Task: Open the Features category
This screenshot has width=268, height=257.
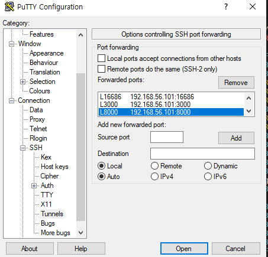Action: tap(41, 34)
